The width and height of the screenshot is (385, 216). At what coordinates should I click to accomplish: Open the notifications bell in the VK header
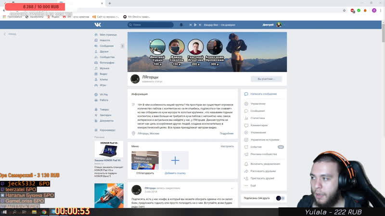(x=181, y=24)
